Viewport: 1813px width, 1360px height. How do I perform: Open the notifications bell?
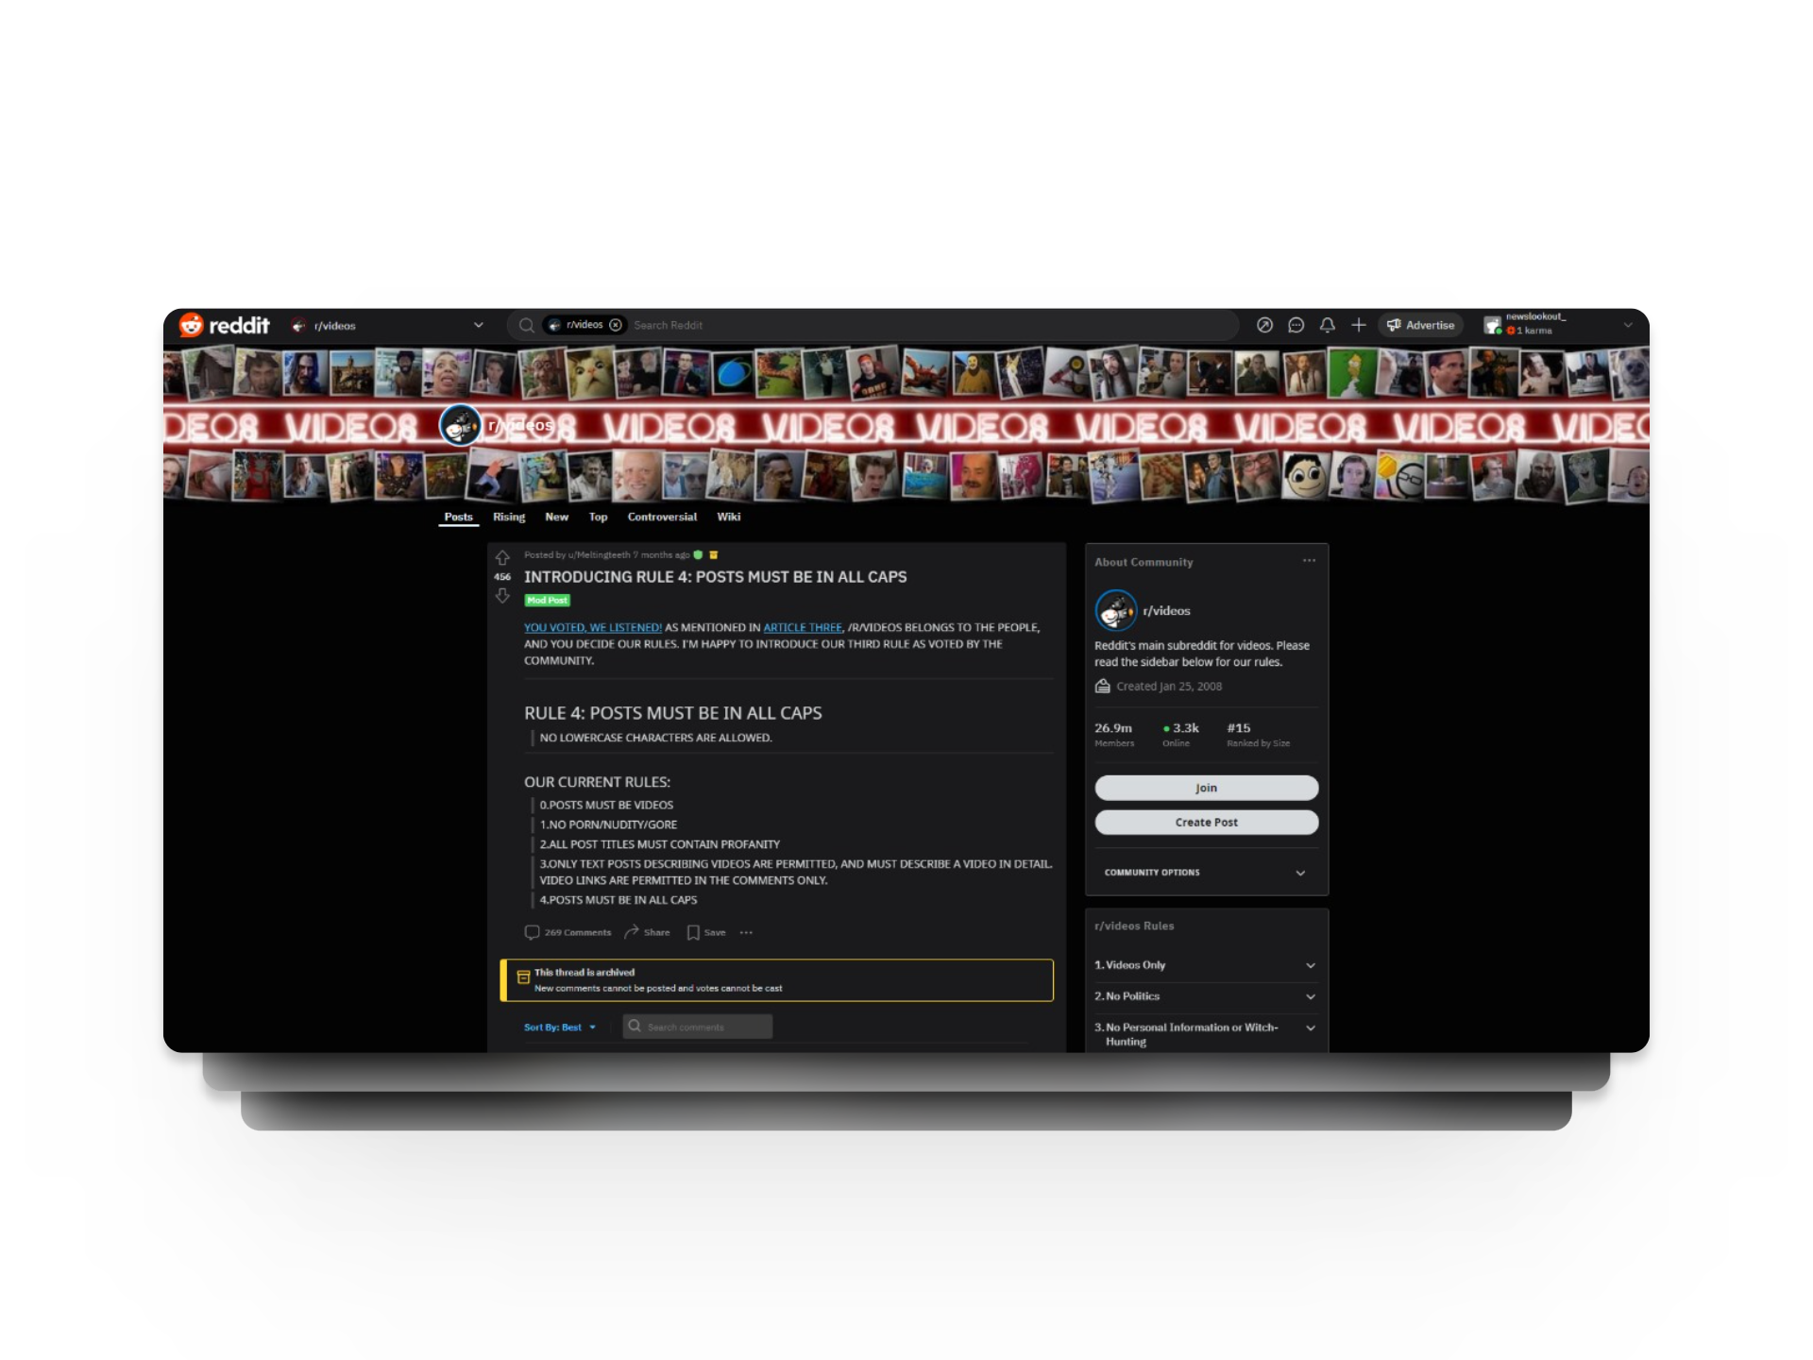[1327, 325]
